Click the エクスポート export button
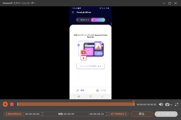The image size is (181, 120). (166, 114)
